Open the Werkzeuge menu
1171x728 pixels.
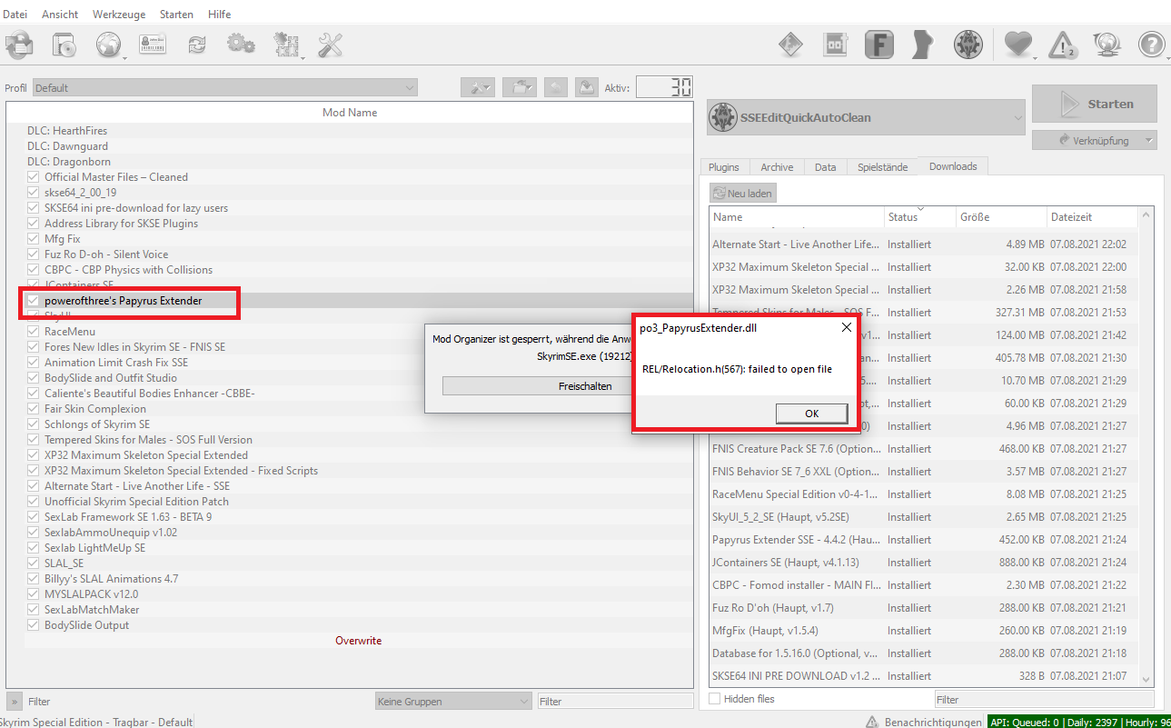pos(118,15)
